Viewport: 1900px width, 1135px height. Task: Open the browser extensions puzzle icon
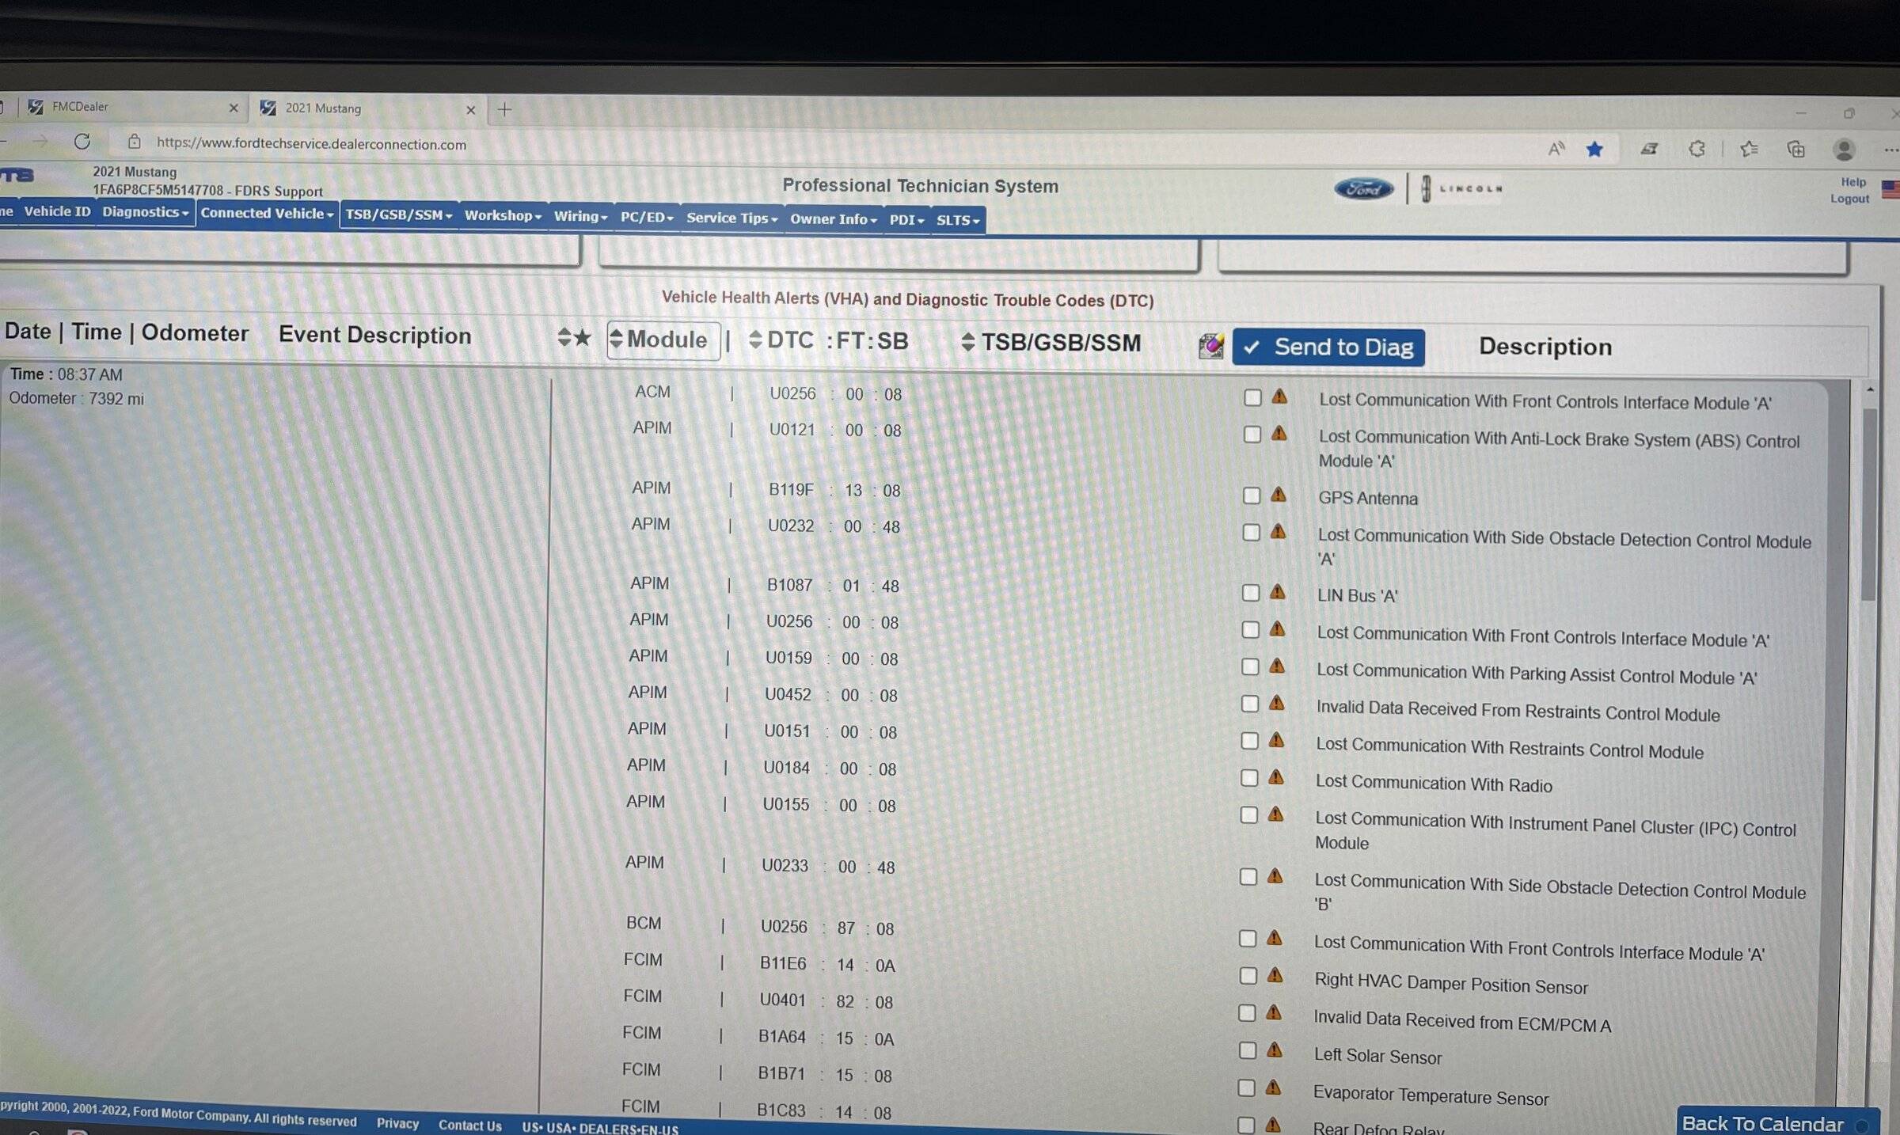tap(1697, 149)
